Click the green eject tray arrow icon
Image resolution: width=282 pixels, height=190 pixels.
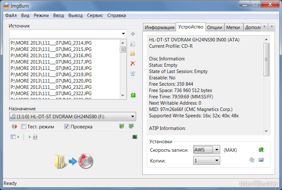tap(122, 126)
